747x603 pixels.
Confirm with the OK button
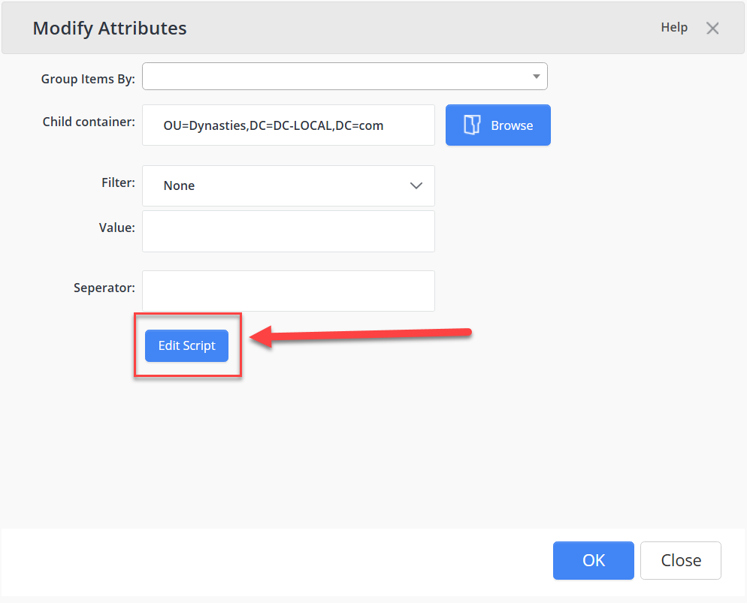coord(594,561)
